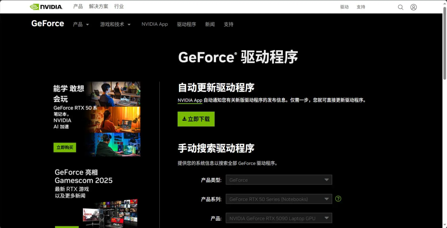Click 立即购买 button on laptop ad
This screenshot has width=447, height=228.
[x=65, y=147]
